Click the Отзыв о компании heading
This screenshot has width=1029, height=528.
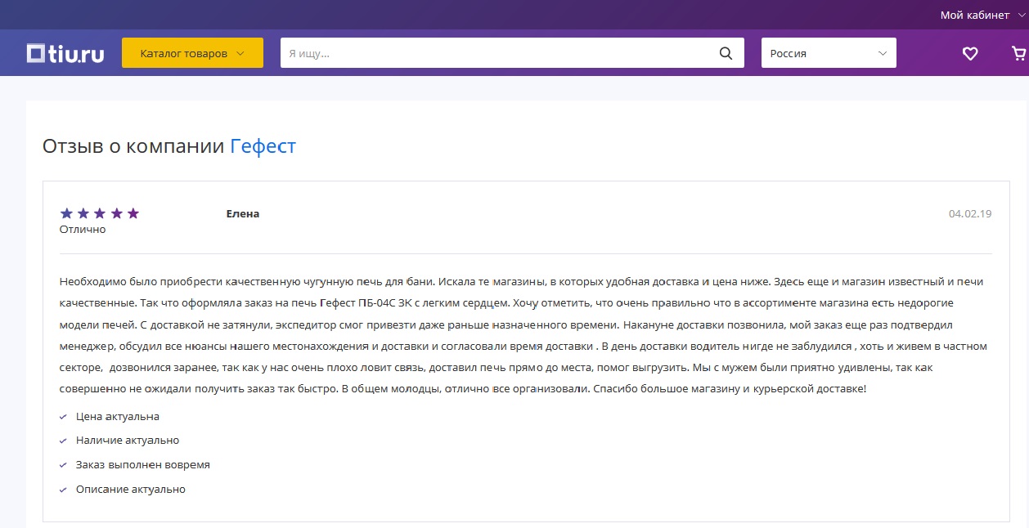click(x=133, y=146)
